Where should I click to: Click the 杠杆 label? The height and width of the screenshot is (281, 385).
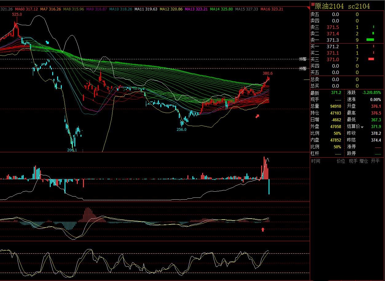[x=315, y=153]
